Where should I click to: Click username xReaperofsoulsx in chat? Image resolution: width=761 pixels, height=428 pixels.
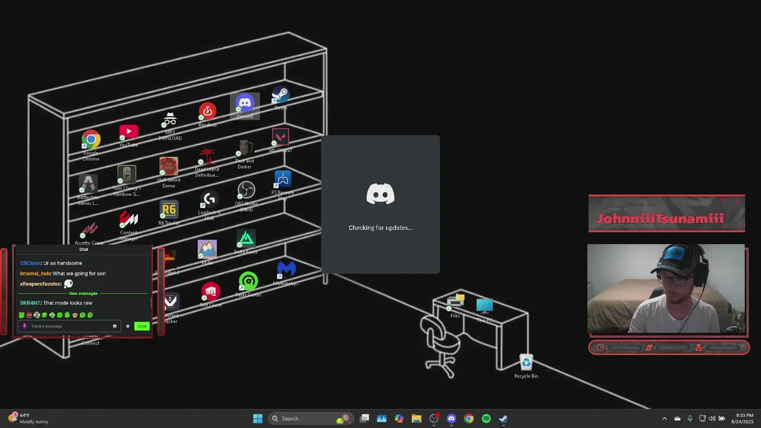tap(40, 284)
